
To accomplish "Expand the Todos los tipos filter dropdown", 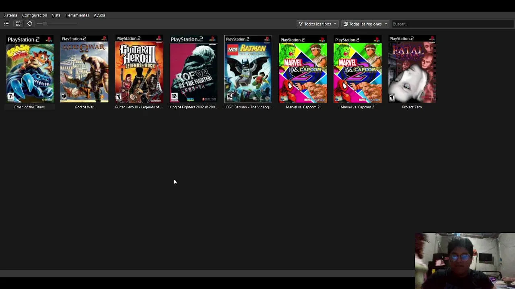I will [317, 24].
